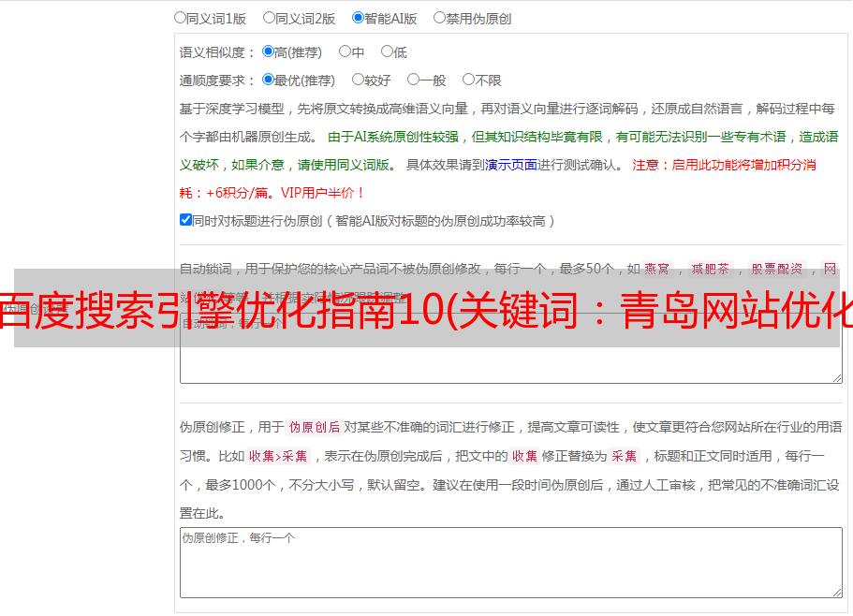Viewport: 853px width, 616px height.
Task: Set 通顺度要求 to 一般
Action: [x=413, y=80]
